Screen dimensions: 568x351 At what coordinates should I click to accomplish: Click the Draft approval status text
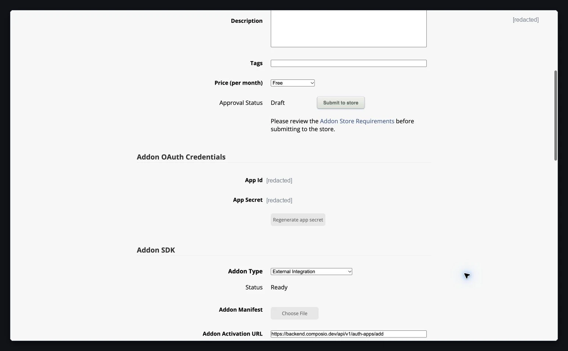coord(278,103)
